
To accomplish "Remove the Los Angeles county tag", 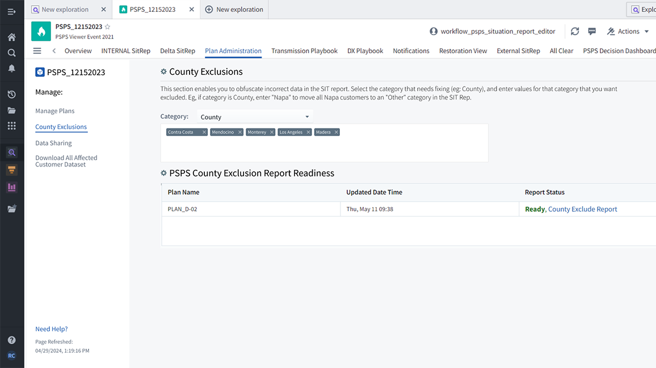I will [x=308, y=132].
